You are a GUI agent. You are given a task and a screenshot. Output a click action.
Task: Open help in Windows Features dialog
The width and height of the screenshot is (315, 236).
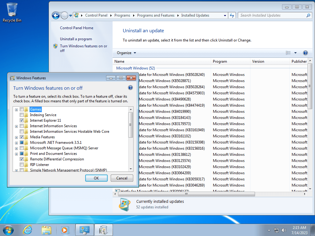point(130,88)
